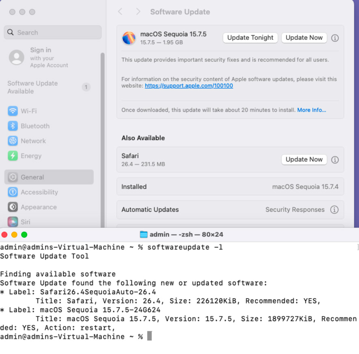The height and width of the screenshot is (354, 359).
Task: Click the Accessibility icon in the sidebar
Action: [13, 192]
